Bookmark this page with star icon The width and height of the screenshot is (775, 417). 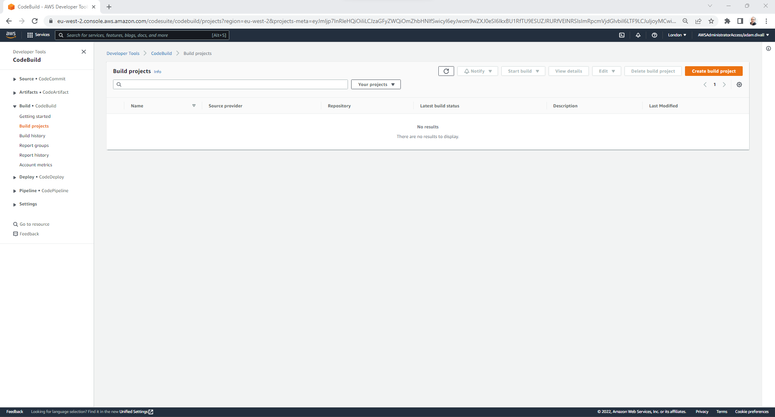pos(711,21)
